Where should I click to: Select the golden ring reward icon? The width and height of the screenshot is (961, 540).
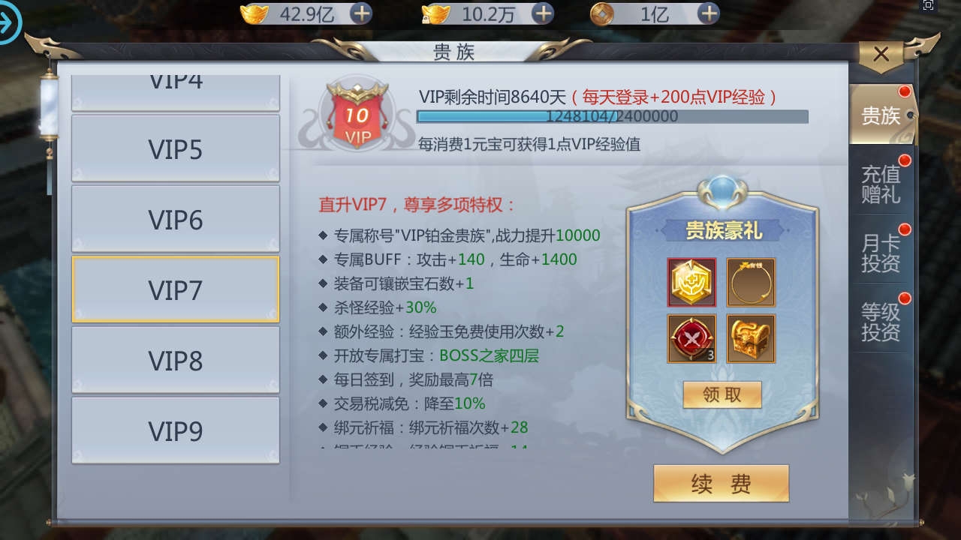pyautogui.click(x=751, y=283)
